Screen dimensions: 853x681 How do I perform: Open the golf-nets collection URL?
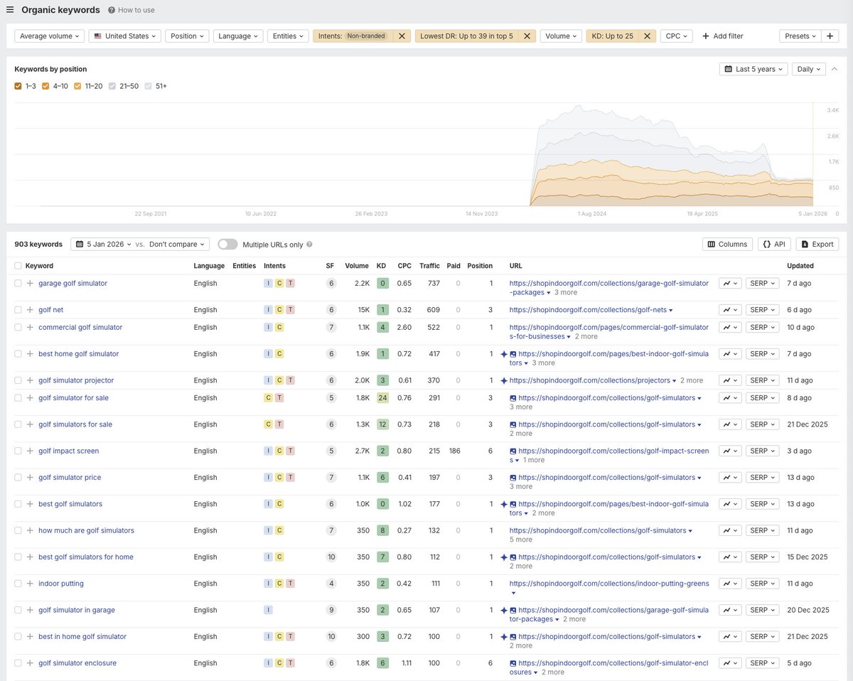pos(589,310)
